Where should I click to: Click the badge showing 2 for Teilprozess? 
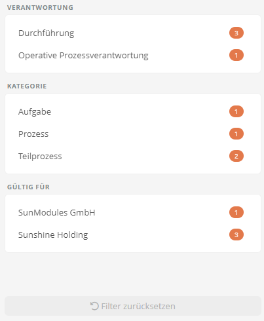(x=236, y=156)
